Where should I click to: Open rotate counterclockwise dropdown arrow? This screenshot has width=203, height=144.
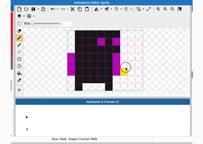(x=121, y=9)
